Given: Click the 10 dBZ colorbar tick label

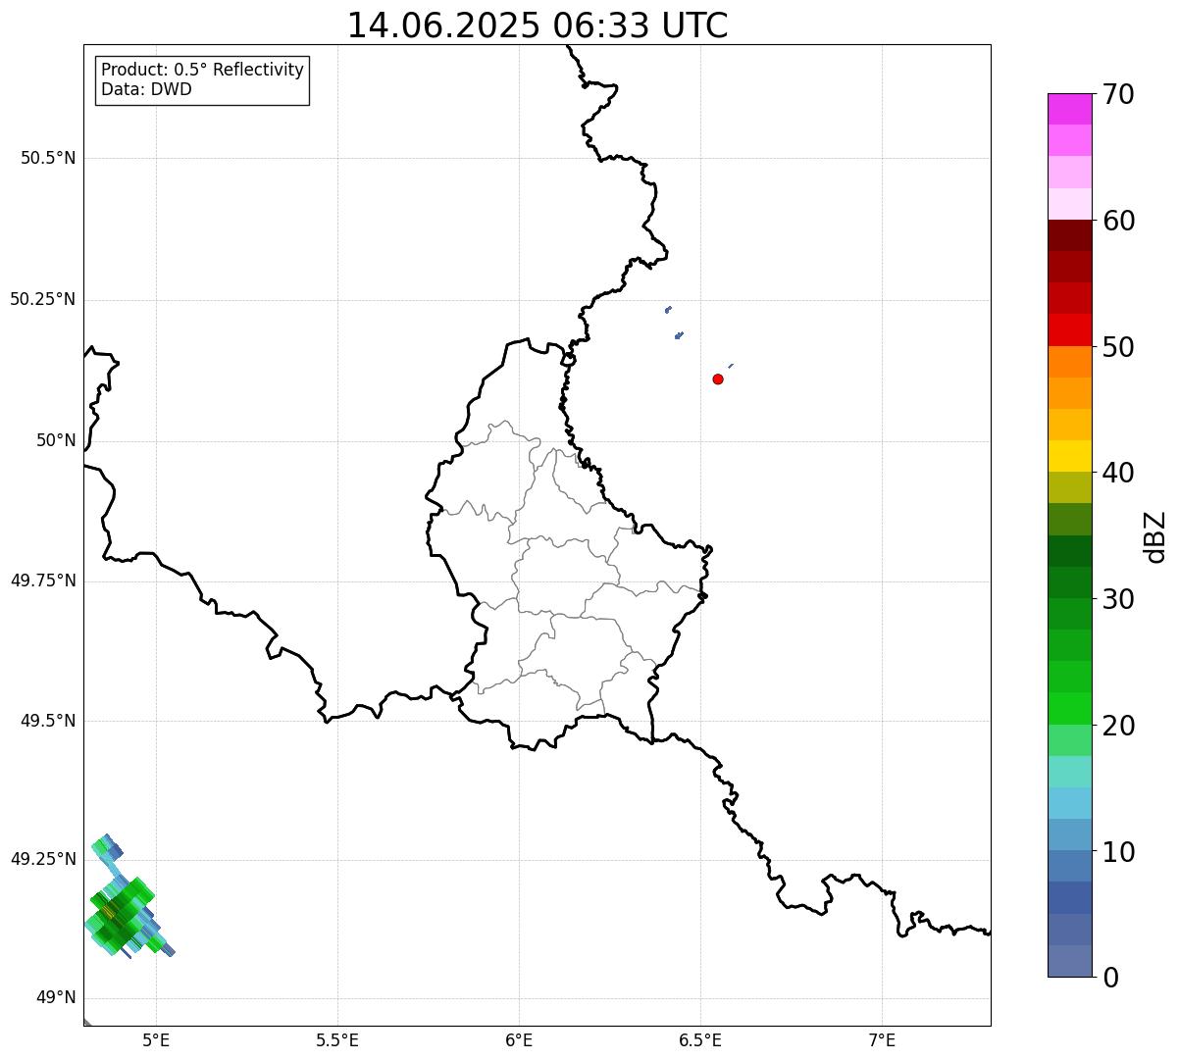Looking at the screenshot, I should (x=1117, y=851).
